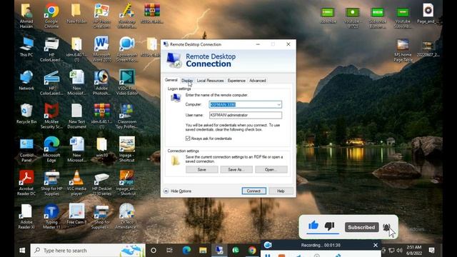The image size is (457, 257).
Task: Click the Type here to search box
Action: [88, 251]
